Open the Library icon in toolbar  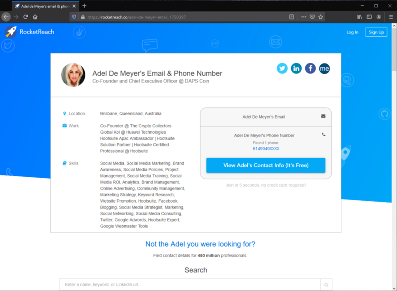[x=359, y=17]
